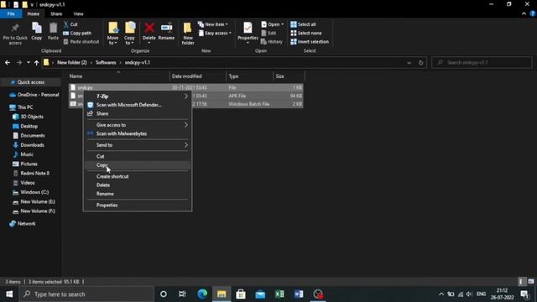
Task: Choose Cut from context menu
Action: (x=138, y=157)
